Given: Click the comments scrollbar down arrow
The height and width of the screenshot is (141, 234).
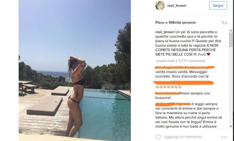Looking at the screenshot, I should (231, 126).
